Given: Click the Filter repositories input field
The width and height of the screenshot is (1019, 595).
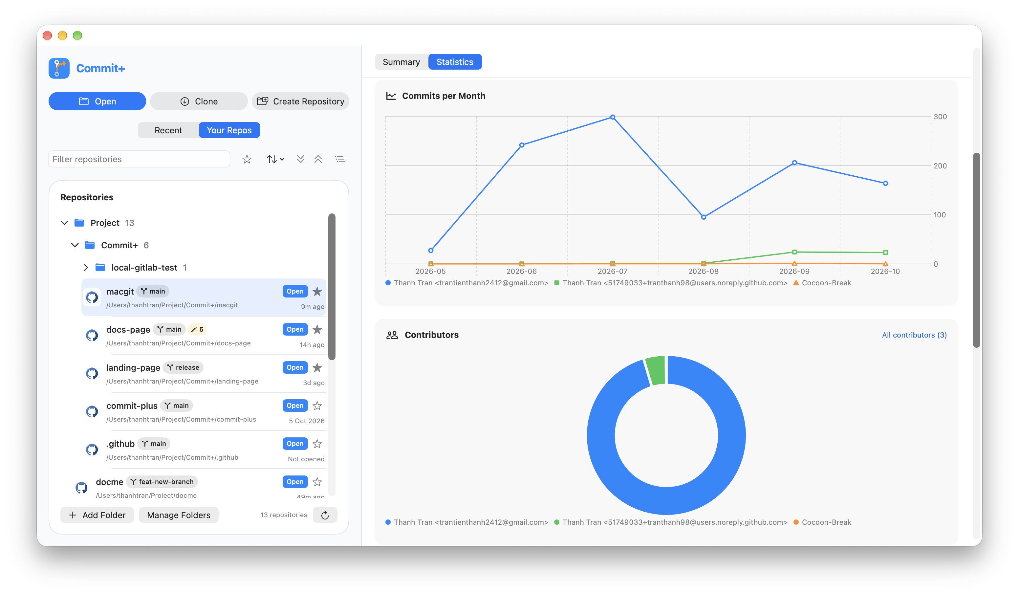Looking at the screenshot, I should (139, 159).
